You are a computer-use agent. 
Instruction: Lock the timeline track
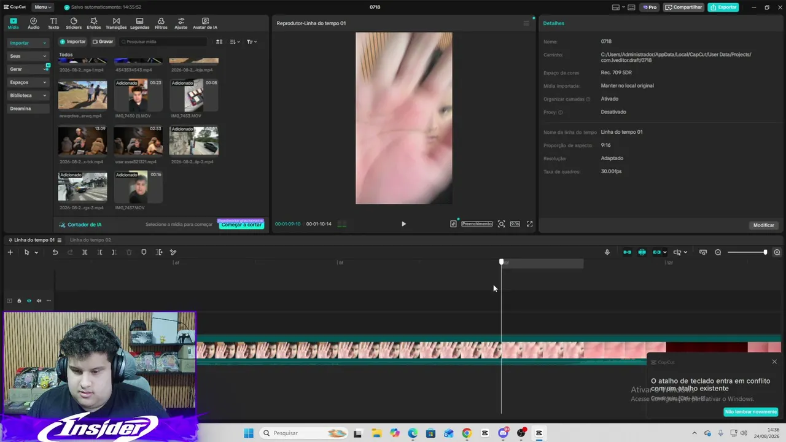pyautogui.click(x=19, y=301)
